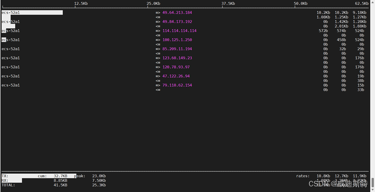
Task: Select the 1.88Kb rate value
Action: [359, 26]
